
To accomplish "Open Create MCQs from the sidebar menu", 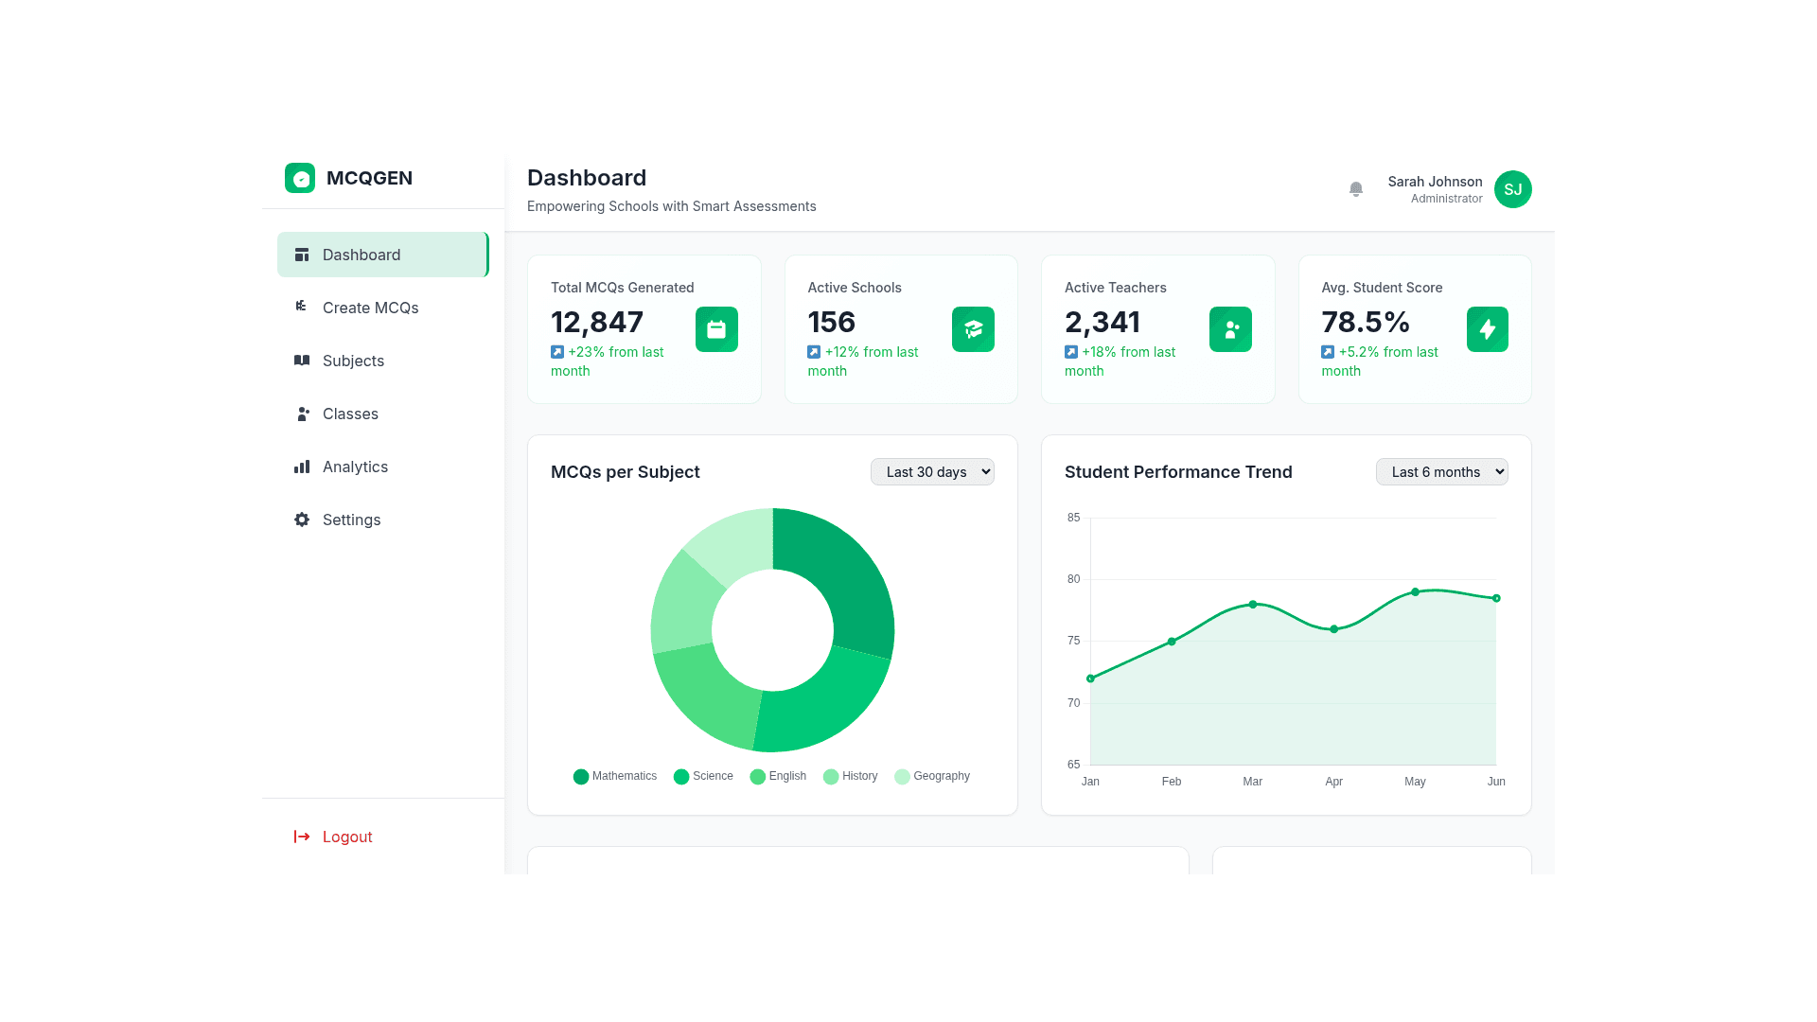I will [x=370, y=308].
